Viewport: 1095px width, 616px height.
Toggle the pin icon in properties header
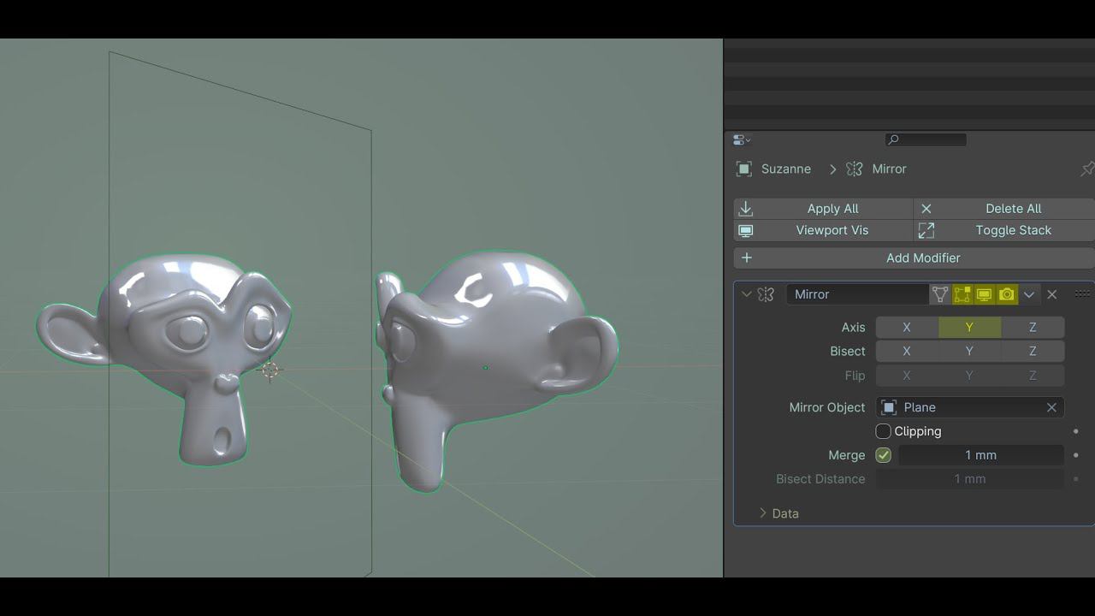coord(1087,169)
